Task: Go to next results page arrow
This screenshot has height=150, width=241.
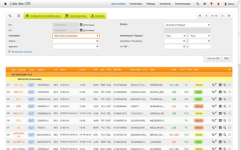Action: (x=223, y=16)
